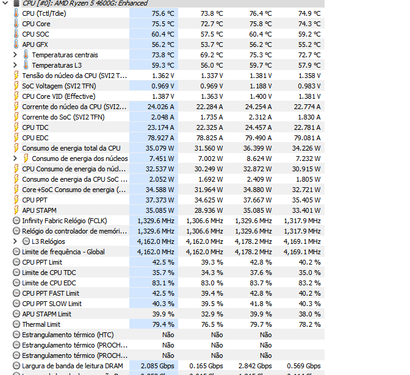The width and height of the screenshot is (410, 375).
Task: Click lightning icon next to CPU EDC
Action: coord(16,138)
